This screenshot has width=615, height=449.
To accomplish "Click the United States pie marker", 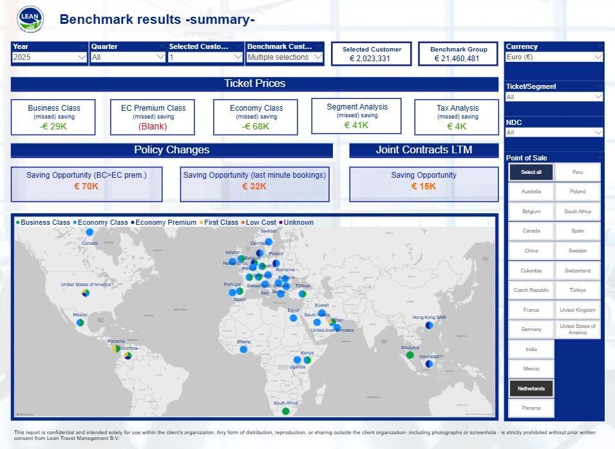I will coord(86,293).
